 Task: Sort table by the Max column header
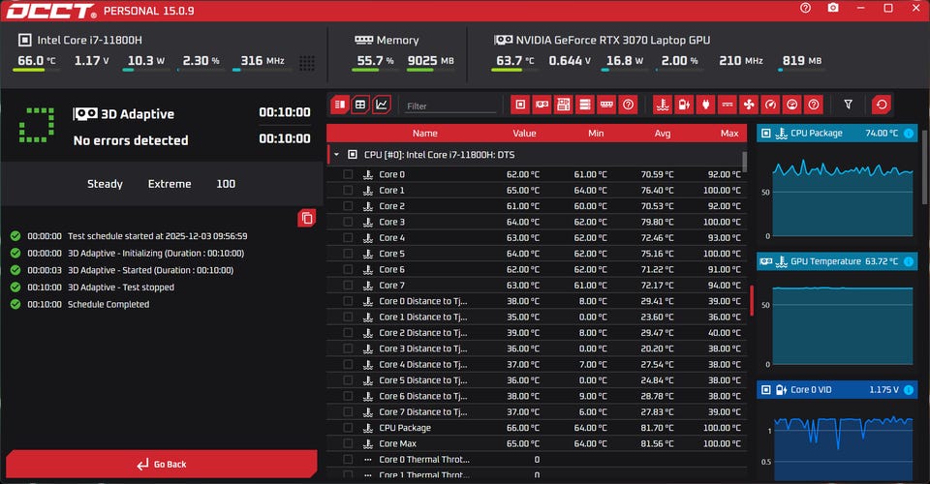pos(728,134)
